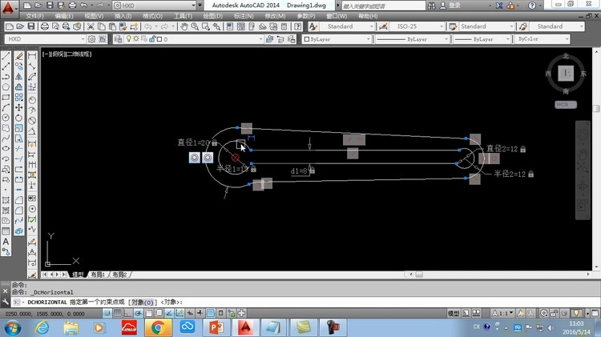Screen dimensions: 601x337
Task: Click the 登录 sign-in button
Action: 451,6
